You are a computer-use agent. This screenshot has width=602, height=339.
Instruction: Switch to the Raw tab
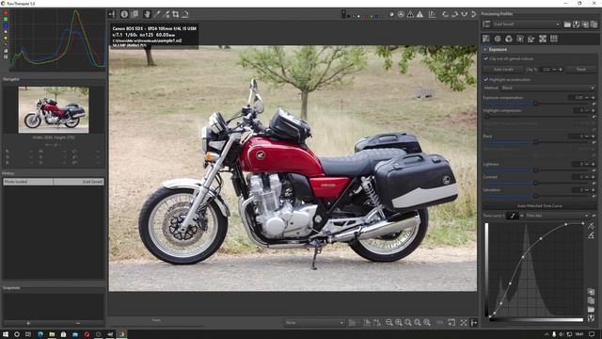pos(543,39)
